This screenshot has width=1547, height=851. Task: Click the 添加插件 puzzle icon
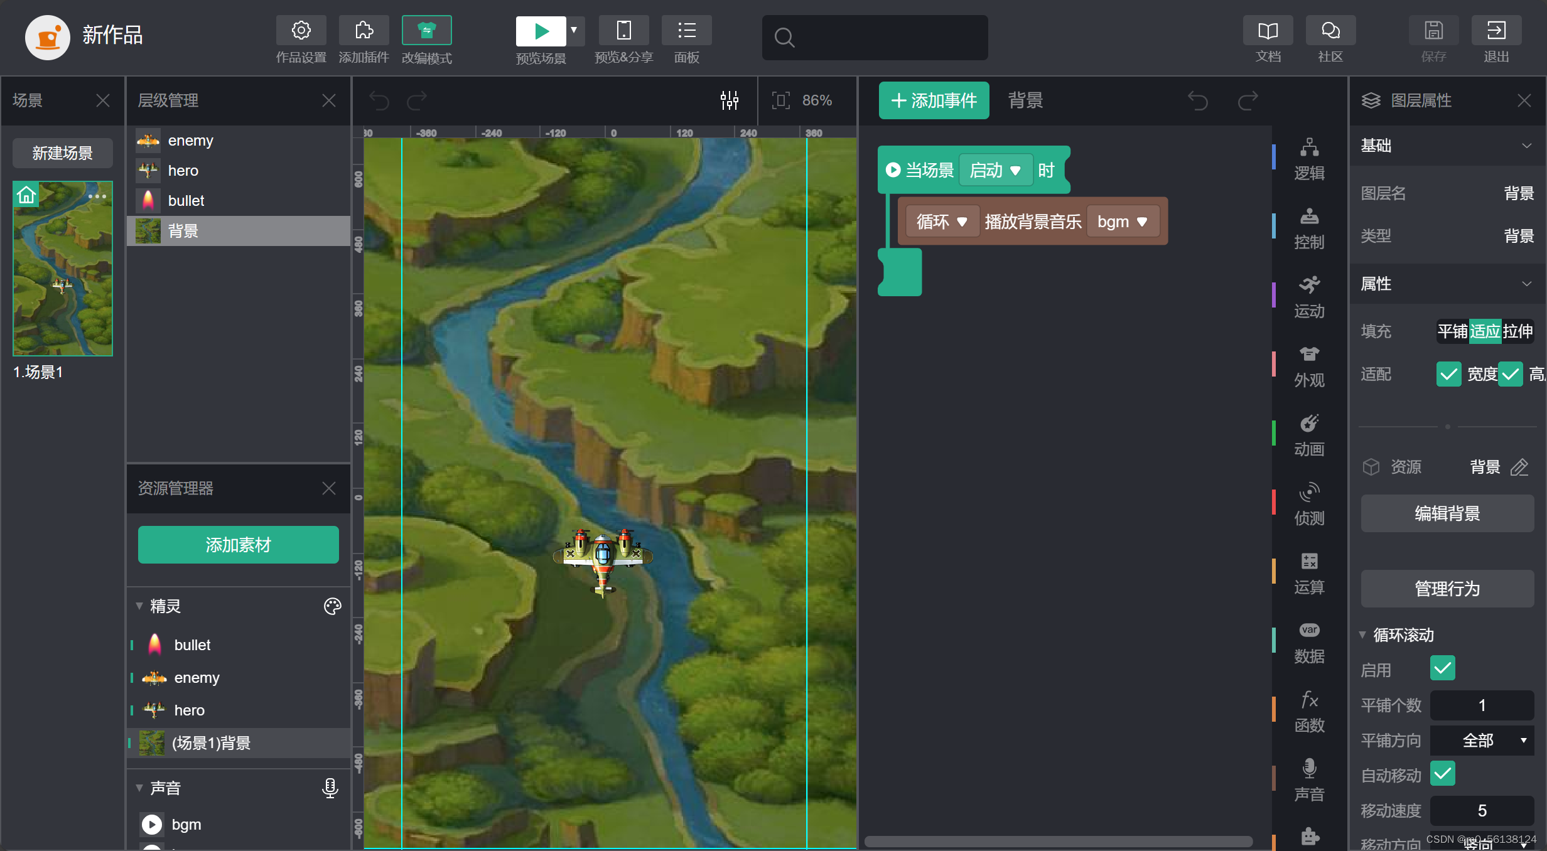click(x=364, y=30)
